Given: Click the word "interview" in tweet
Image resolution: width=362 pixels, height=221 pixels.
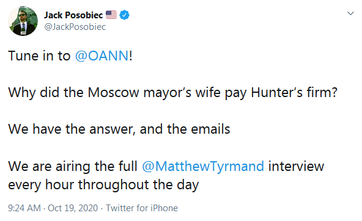Looking at the screenshot, I should coord(296,166).
